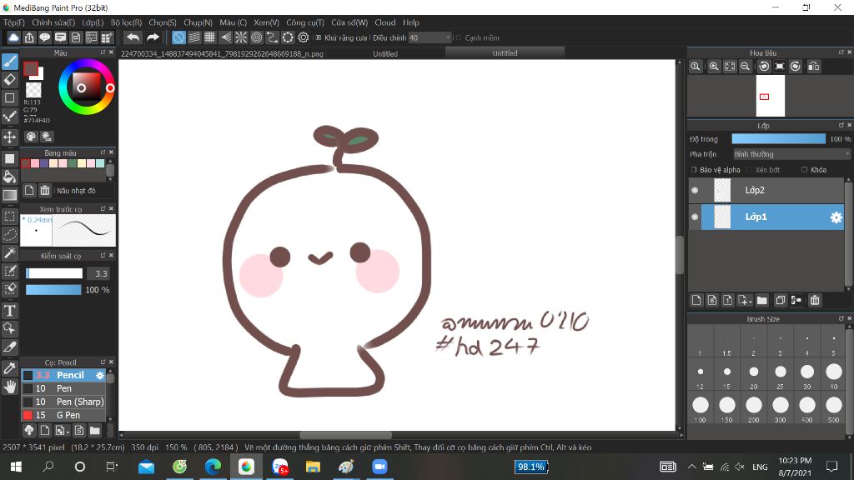This screenshot has height=480, width=854.
Task: Toggle Khử răng cưa anti-aliasing checkbox
Action: pyautogui.click(x=319, y=37)
